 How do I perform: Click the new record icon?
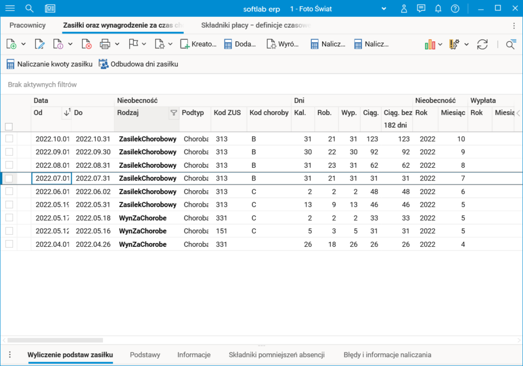point(11,44)
